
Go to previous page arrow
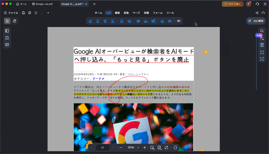tap(92, 148)
